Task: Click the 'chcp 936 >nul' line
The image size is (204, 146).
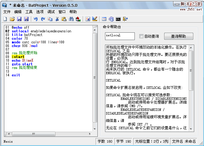Action: 25,46
